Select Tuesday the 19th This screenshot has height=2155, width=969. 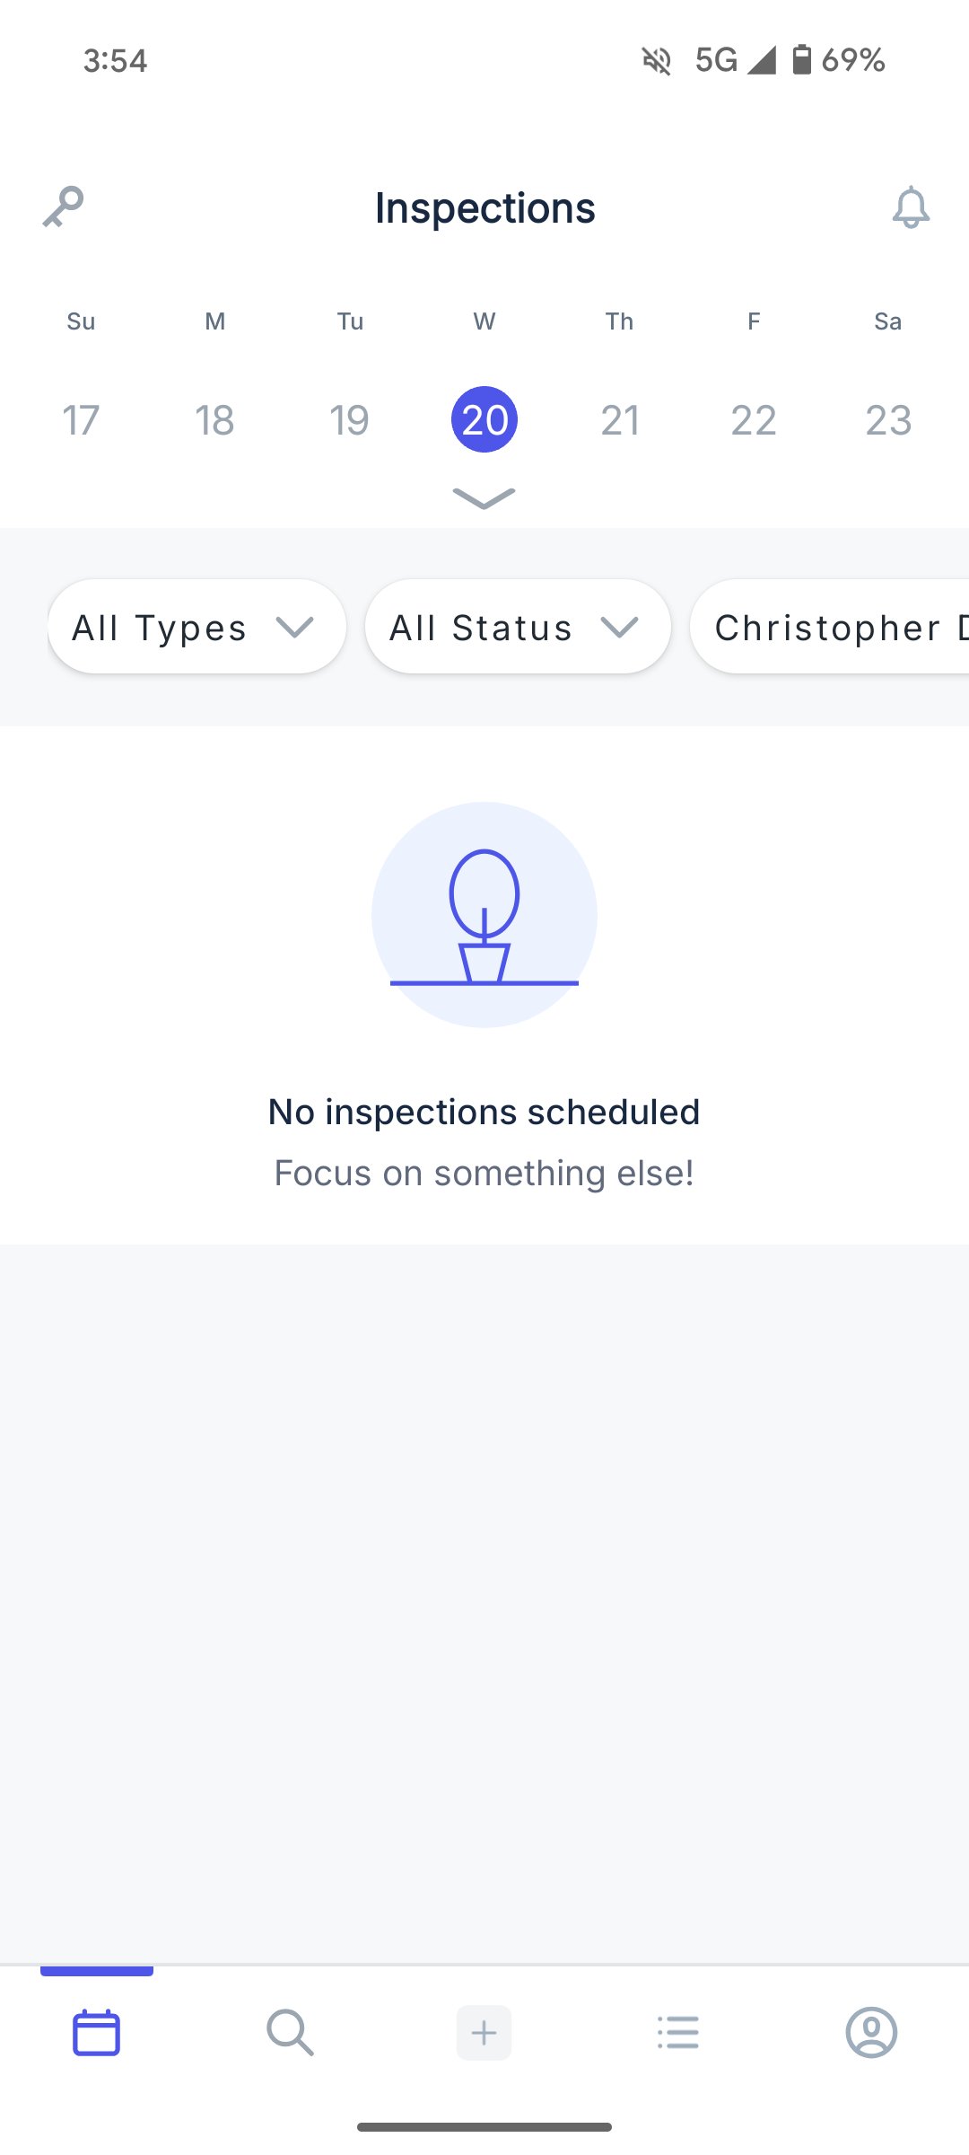[x=350, y=420]
